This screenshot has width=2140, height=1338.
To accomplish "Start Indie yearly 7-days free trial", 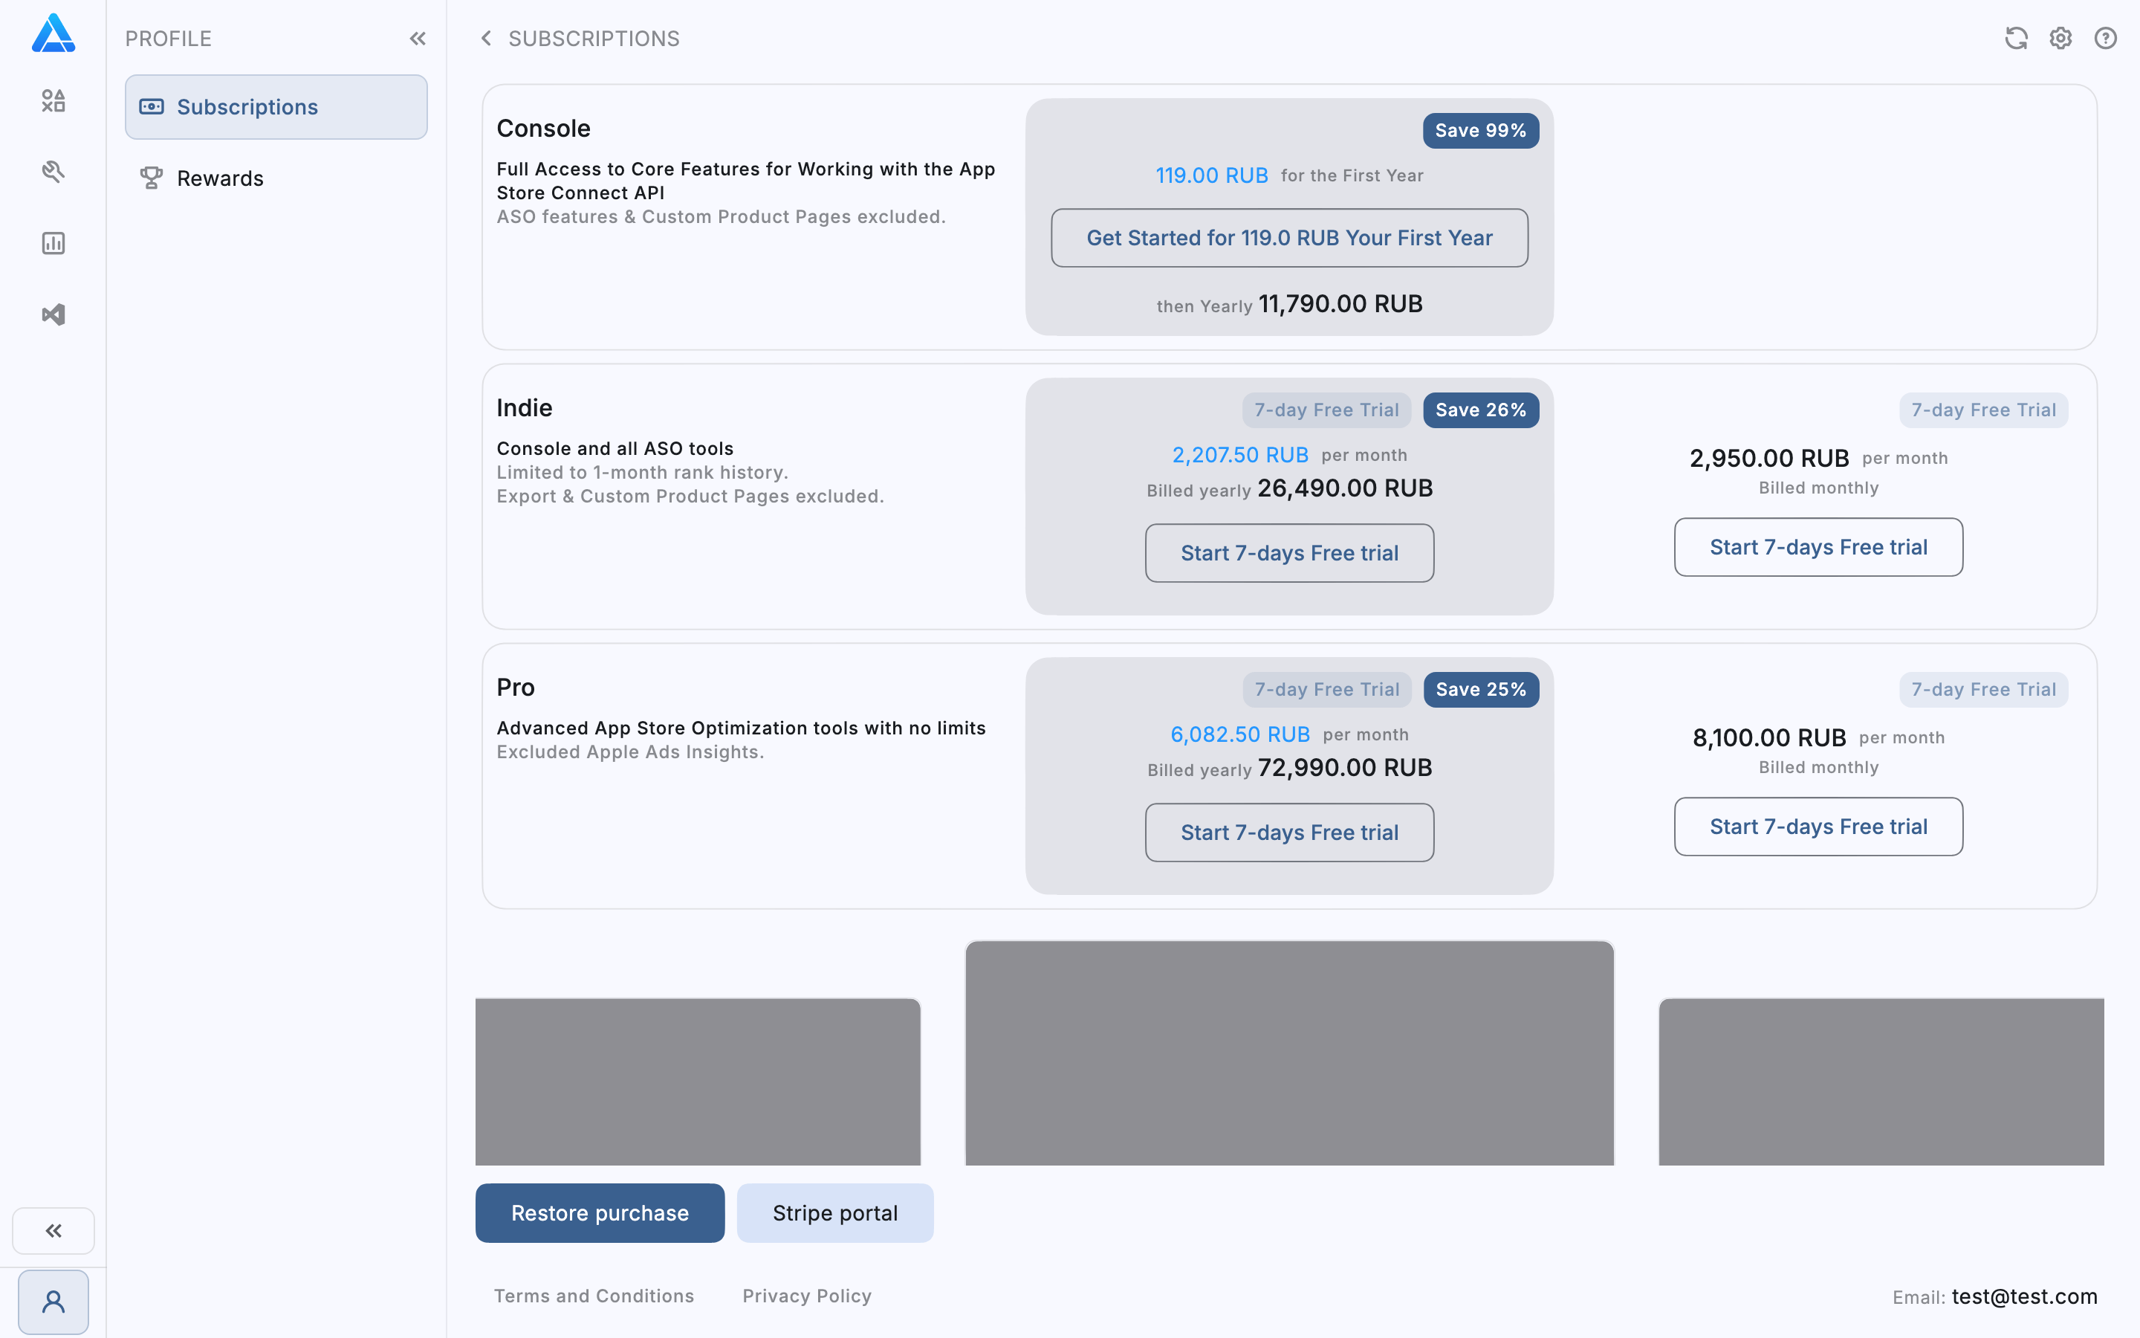I will (x=1289, y=553).
